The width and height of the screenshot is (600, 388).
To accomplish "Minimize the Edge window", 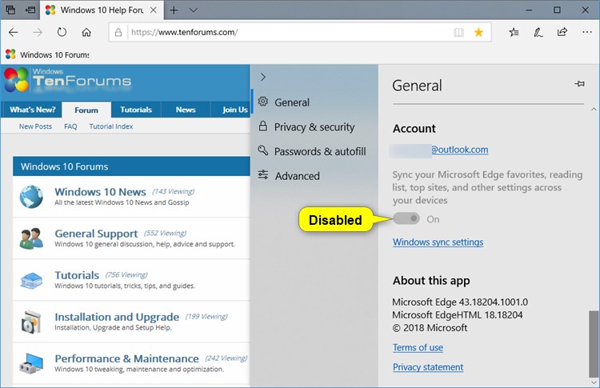I will coord(530,10).
